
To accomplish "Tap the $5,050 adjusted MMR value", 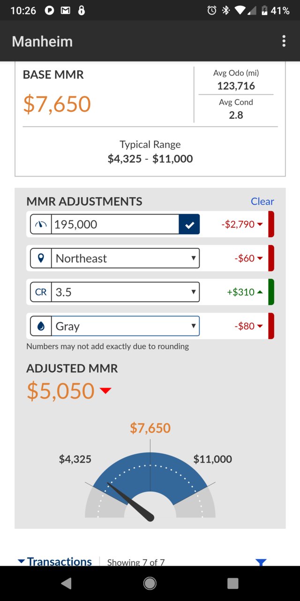I will pyautogui.click(x=60, y=391).
